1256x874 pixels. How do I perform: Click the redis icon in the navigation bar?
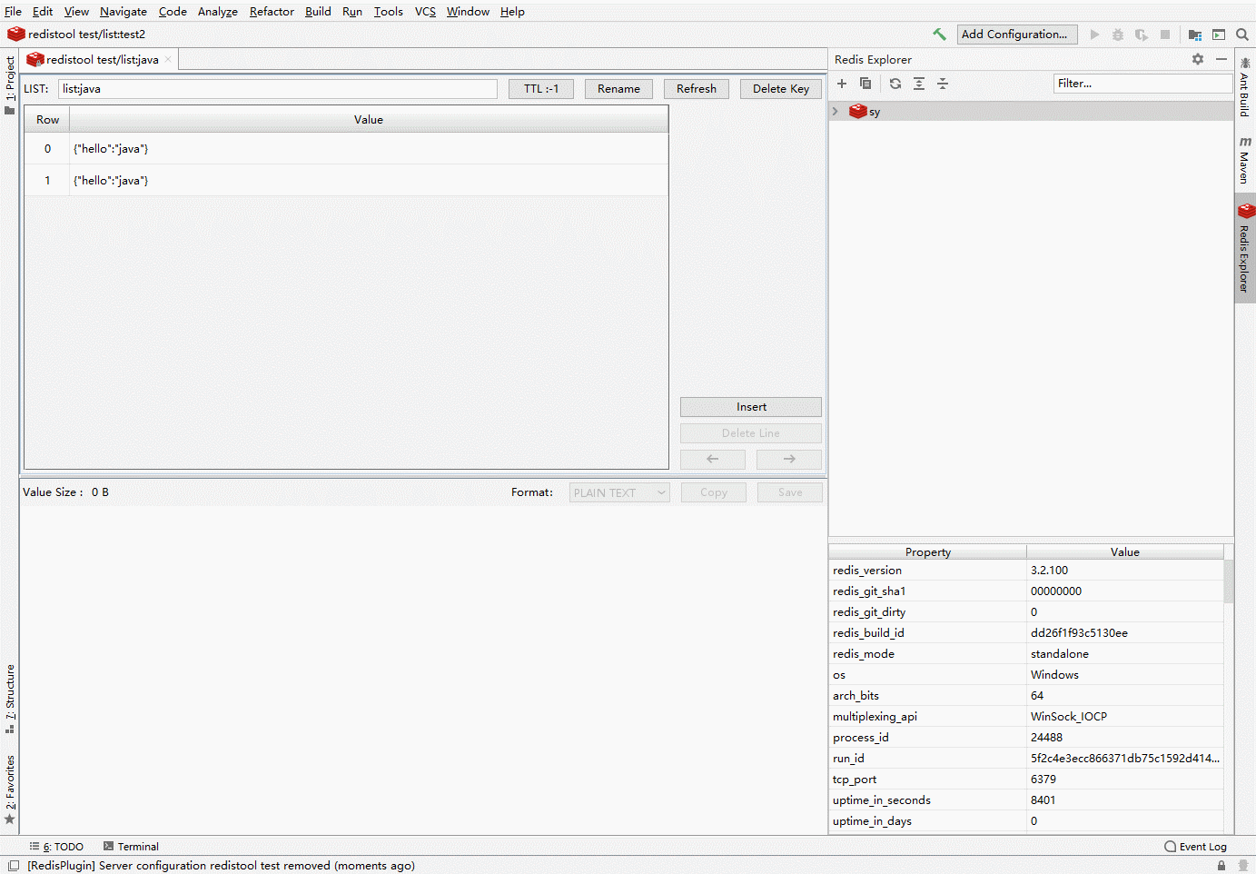tap(16, 35)
